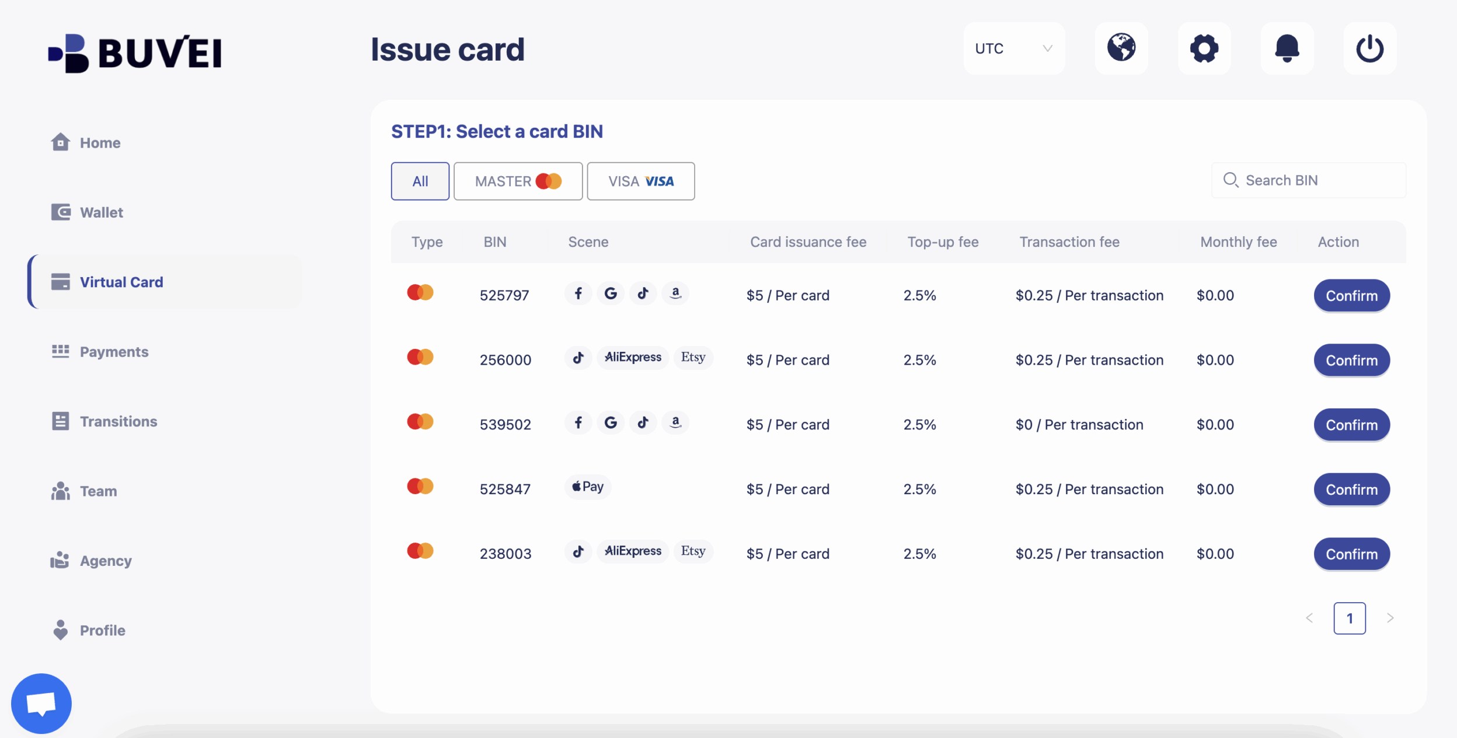Open the Virtual Card section
The width and height of the screenshot is (1457, 738).
click(x=121, y=282)
